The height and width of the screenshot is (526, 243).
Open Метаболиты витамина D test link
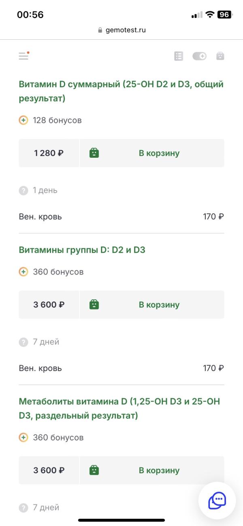pos(119,408)
